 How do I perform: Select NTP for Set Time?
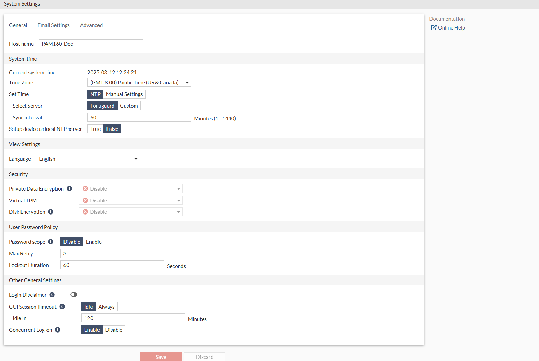95,94
